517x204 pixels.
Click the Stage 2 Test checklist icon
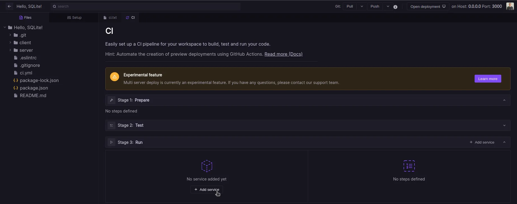(111, 125)
